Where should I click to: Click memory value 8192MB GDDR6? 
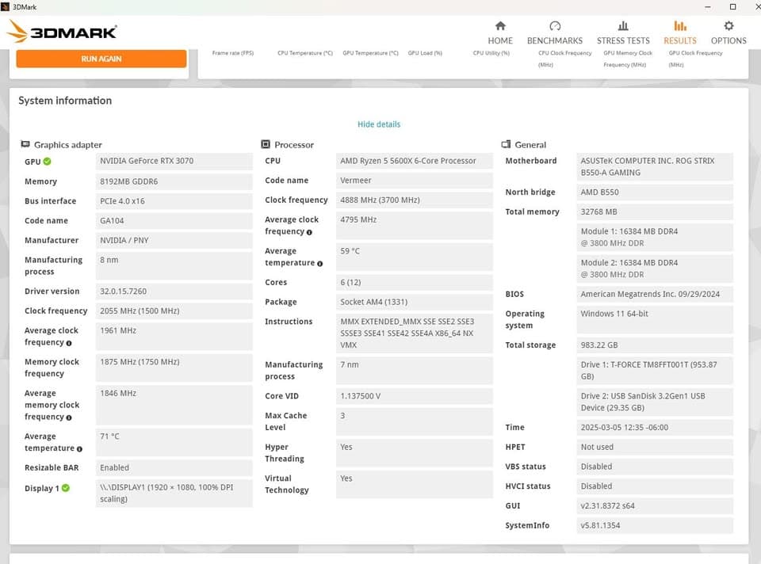tap(174, 181)
